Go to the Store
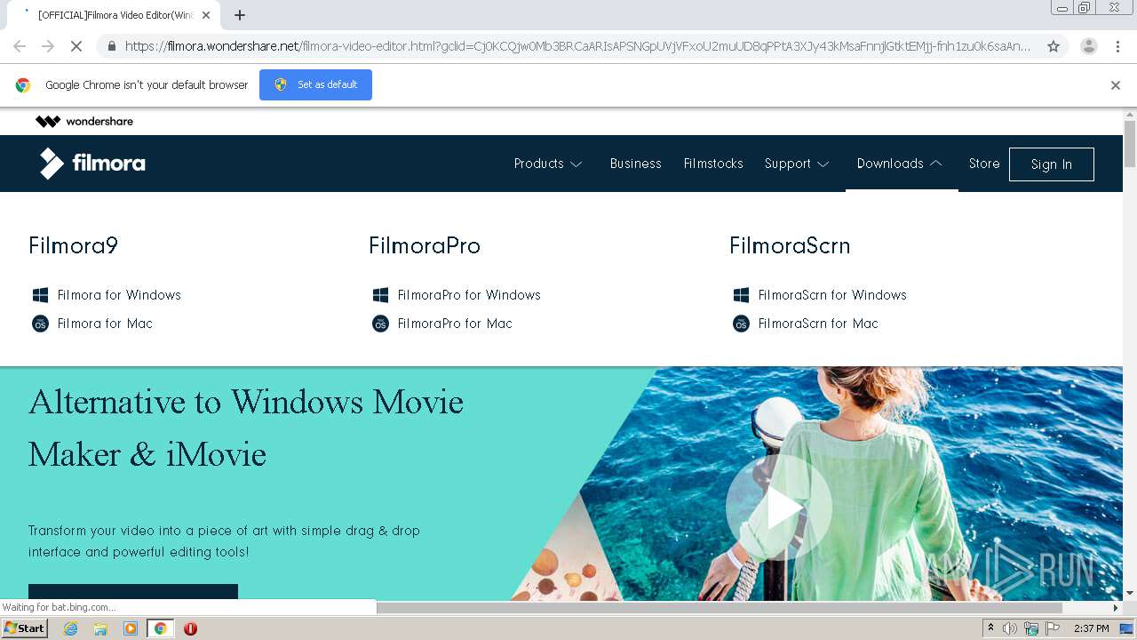 click(984, 164)
